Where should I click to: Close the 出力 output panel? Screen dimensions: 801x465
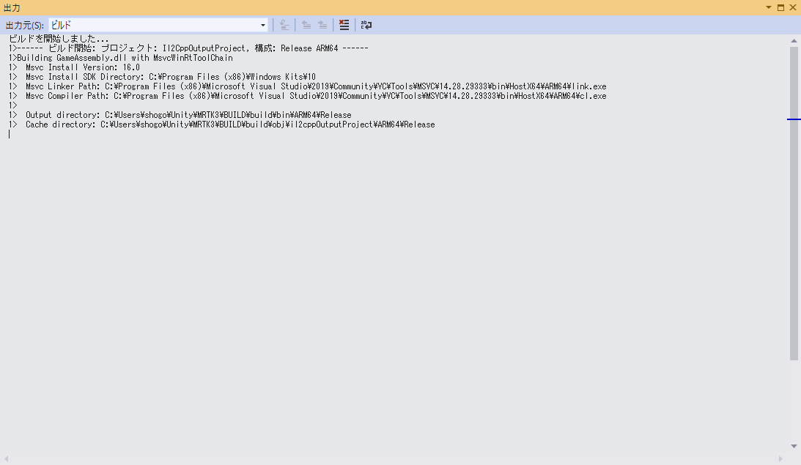coord(792,7)
